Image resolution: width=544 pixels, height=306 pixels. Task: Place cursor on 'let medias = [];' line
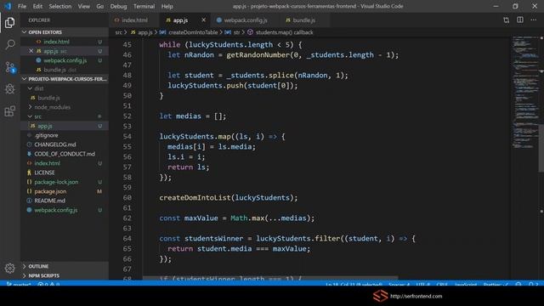click(193, 116)
